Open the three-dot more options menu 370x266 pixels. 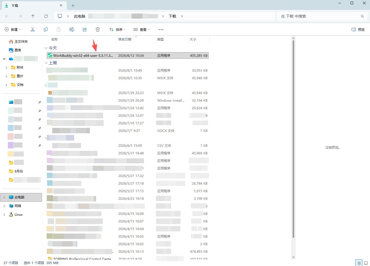tap(161, 29)
